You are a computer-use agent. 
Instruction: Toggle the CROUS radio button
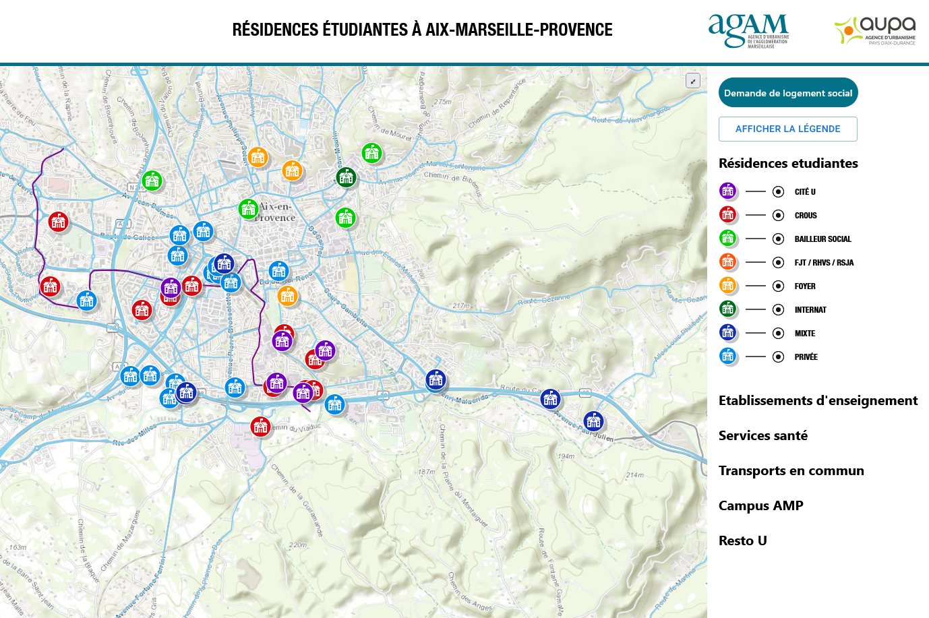pos(778,215)
